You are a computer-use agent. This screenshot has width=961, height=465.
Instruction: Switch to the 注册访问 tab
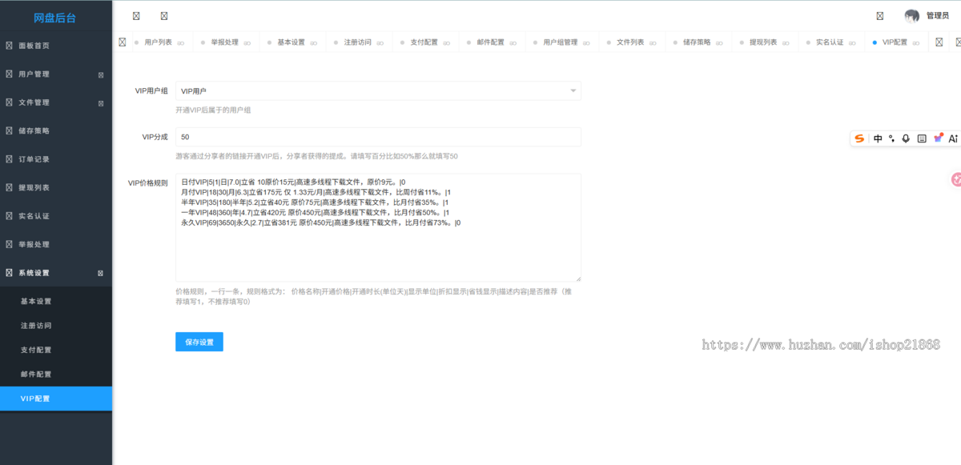click(357, 42)
